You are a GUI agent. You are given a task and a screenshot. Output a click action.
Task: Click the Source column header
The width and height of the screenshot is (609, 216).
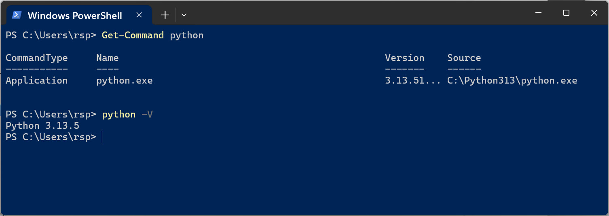point(464,58)
